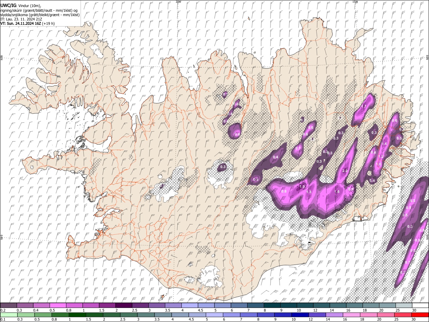Click the 1.2 precipitation value on the map
Viewport: 429px width, 322px height.
click(381, 157)
